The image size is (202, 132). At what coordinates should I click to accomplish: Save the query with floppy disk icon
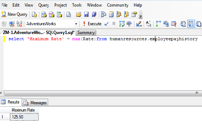[86, 14]
